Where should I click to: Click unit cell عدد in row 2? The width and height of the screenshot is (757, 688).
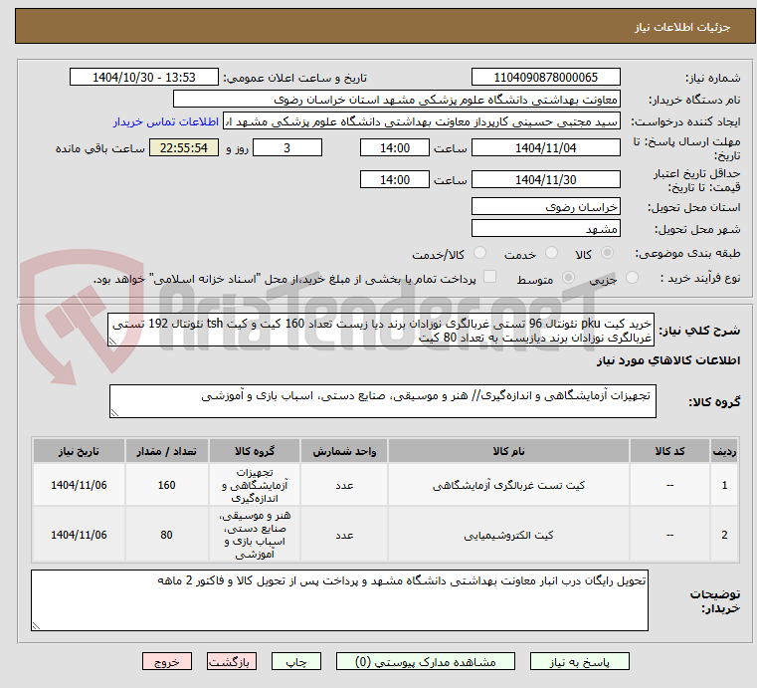point(344,535)
